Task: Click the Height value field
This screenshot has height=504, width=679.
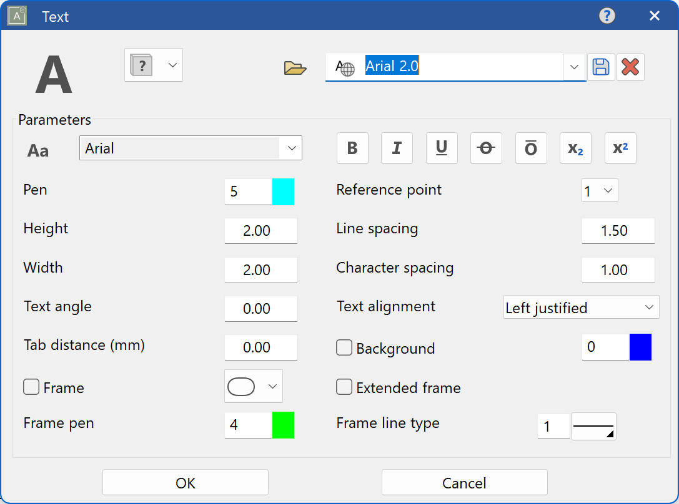Action: coord(260,230)
